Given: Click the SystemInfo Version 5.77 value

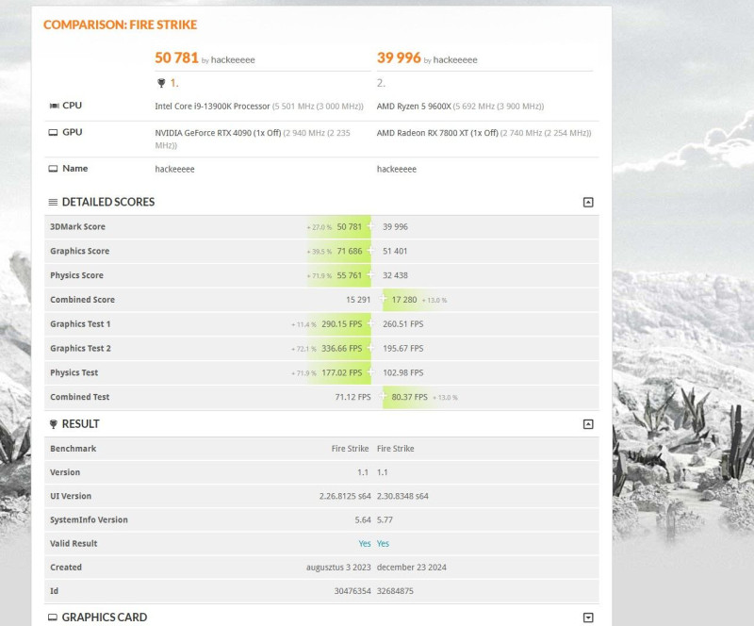Looking at the screenshot, I should tap(385, 519).
